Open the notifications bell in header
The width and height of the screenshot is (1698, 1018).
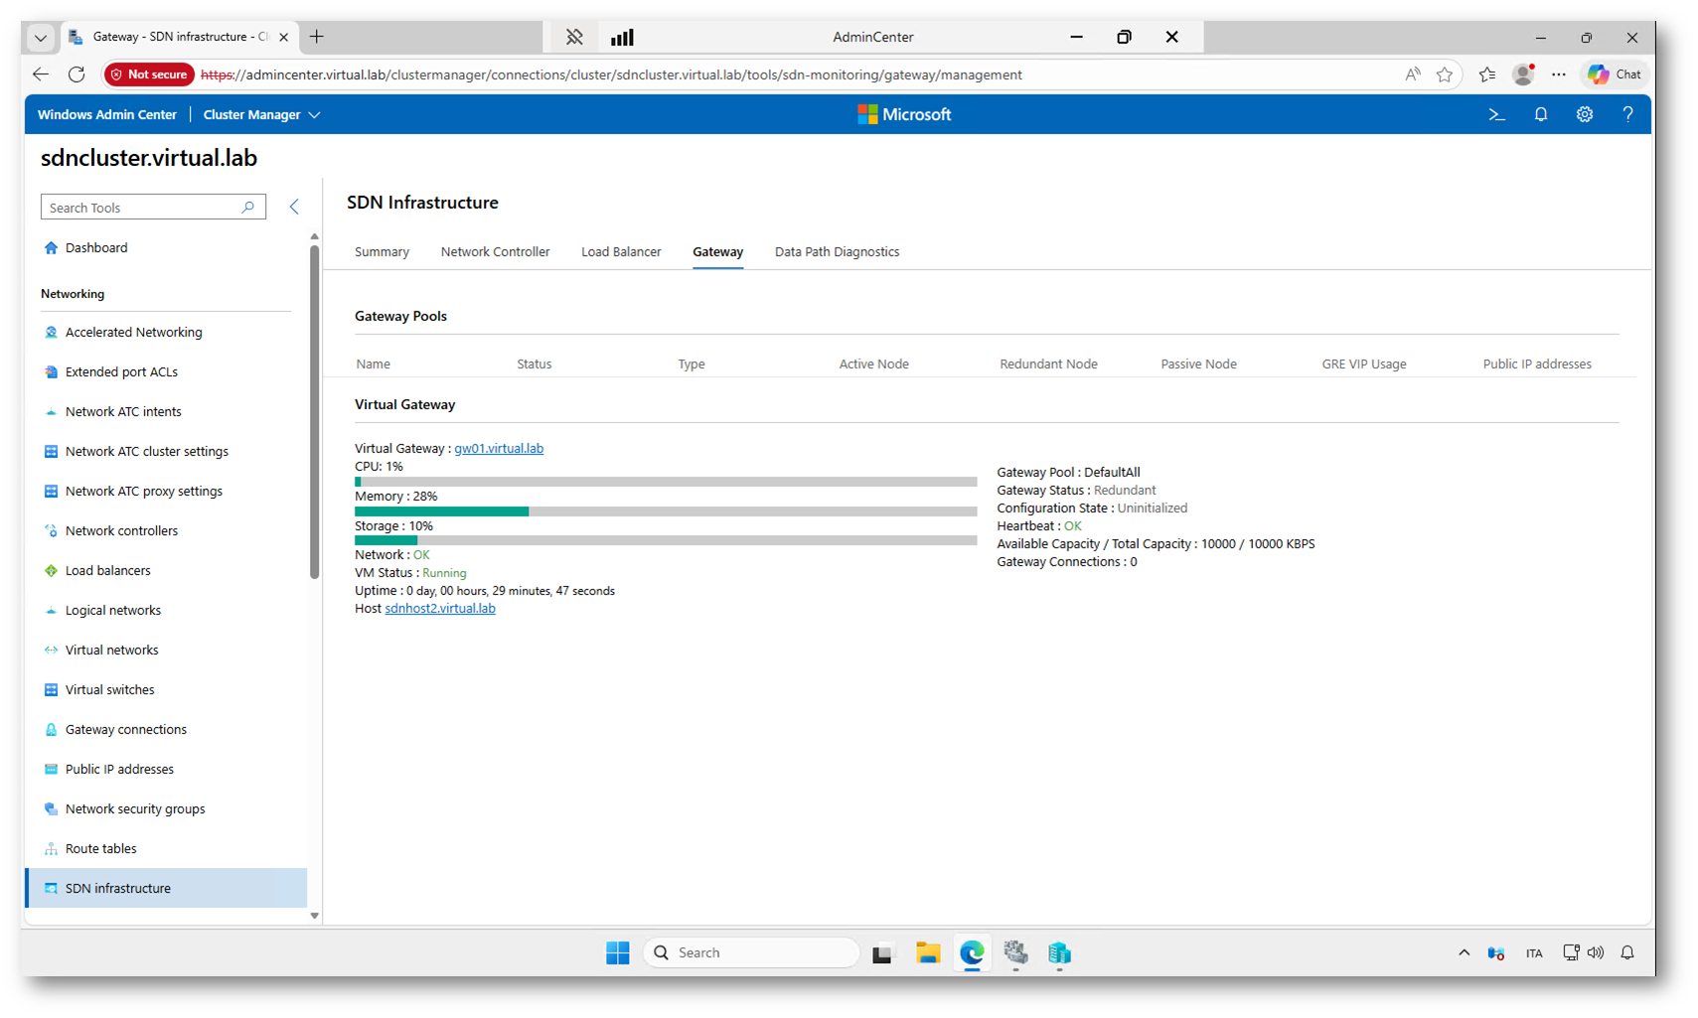[x=1540, y=115]
